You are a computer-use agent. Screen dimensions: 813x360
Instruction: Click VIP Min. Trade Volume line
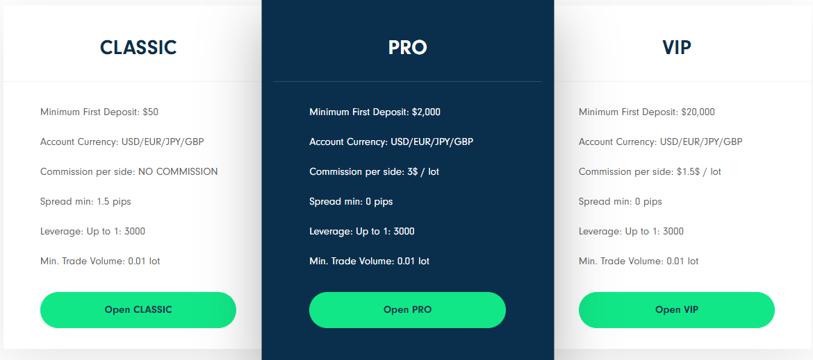pos(639,262)
